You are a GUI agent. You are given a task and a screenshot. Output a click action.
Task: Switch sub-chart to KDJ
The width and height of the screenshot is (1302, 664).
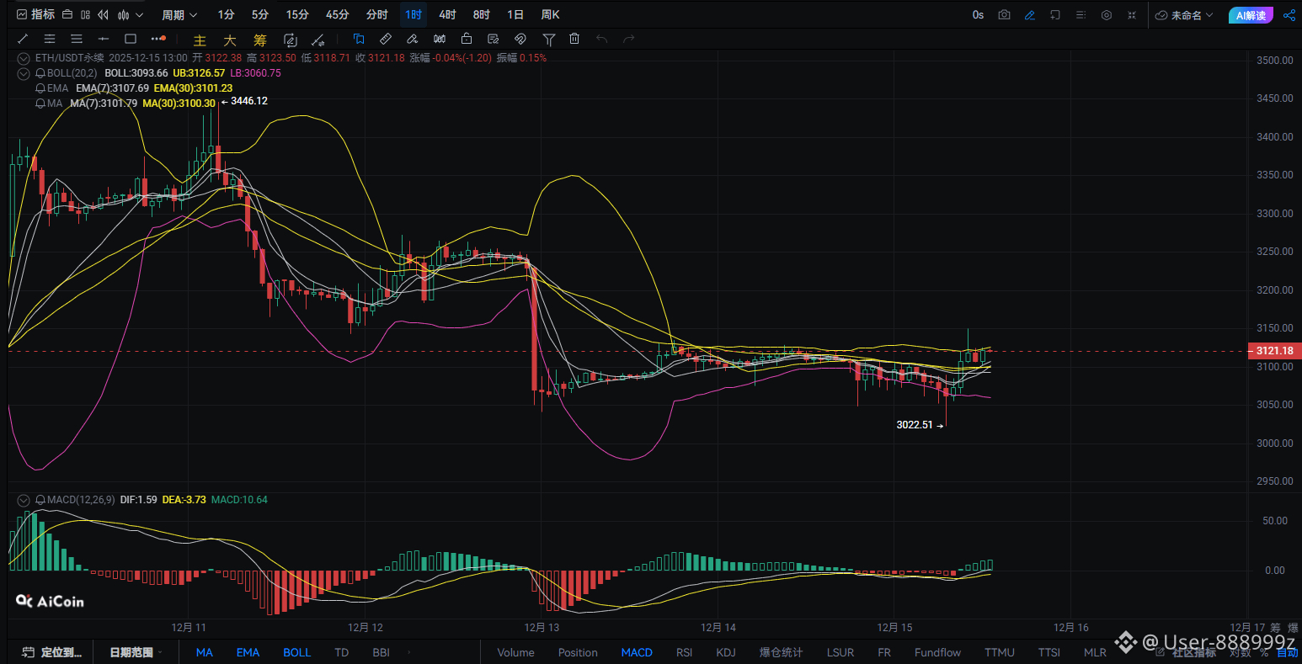[x=725, y=652]
